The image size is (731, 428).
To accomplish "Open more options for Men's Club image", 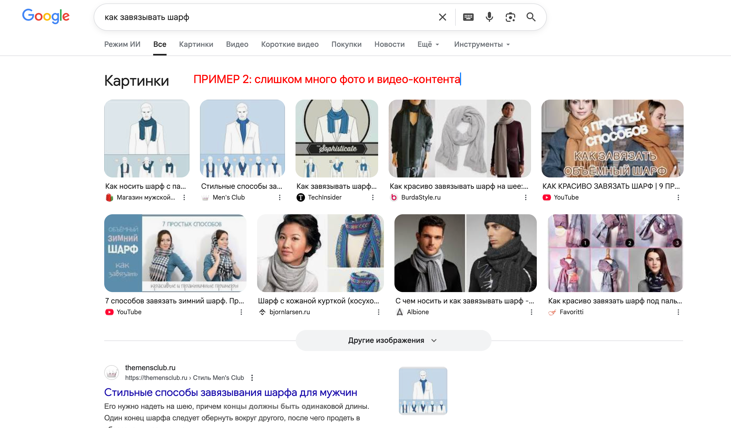I will 279,197.
